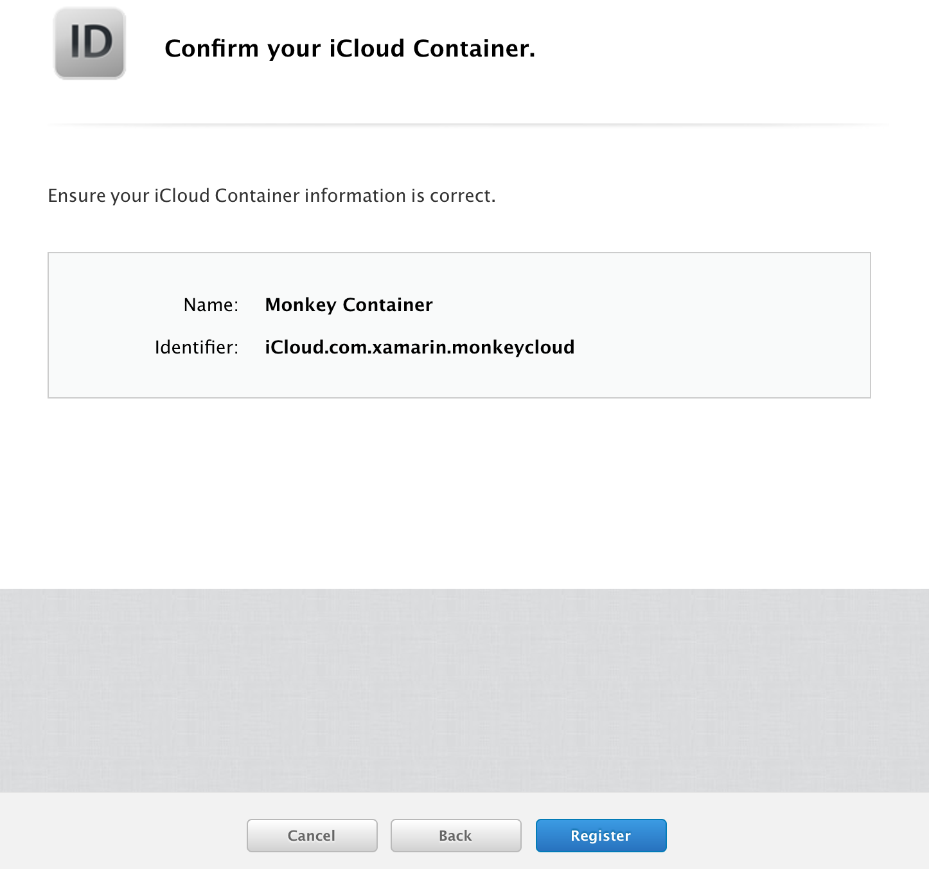
Task: Click the 'Ensure your iCloud Container information is correct.' text
Action: tap(272, 195)
